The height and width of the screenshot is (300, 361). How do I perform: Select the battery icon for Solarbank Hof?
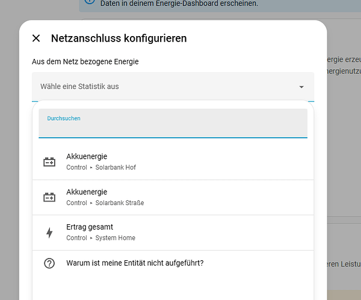(49, 162)
